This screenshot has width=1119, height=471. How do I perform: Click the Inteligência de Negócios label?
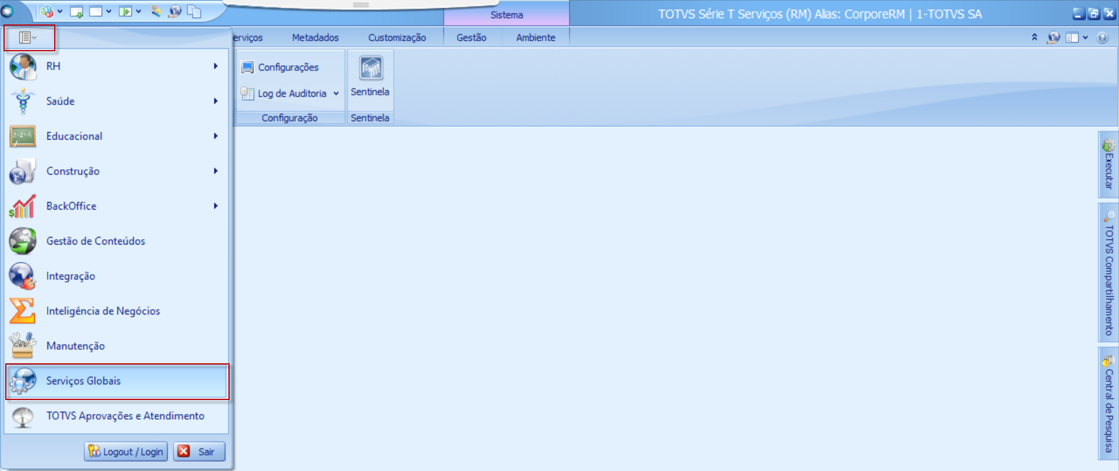[x=103, y=311]
